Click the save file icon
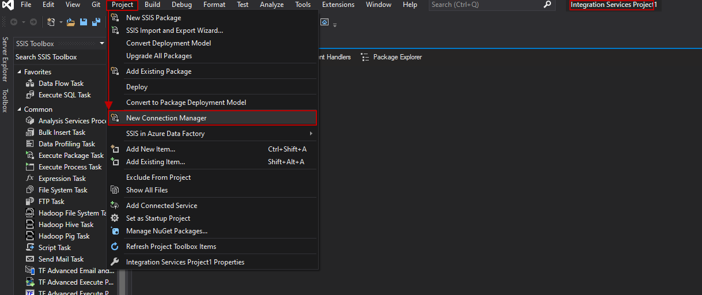The image size is (702, 295). point(84,22)
